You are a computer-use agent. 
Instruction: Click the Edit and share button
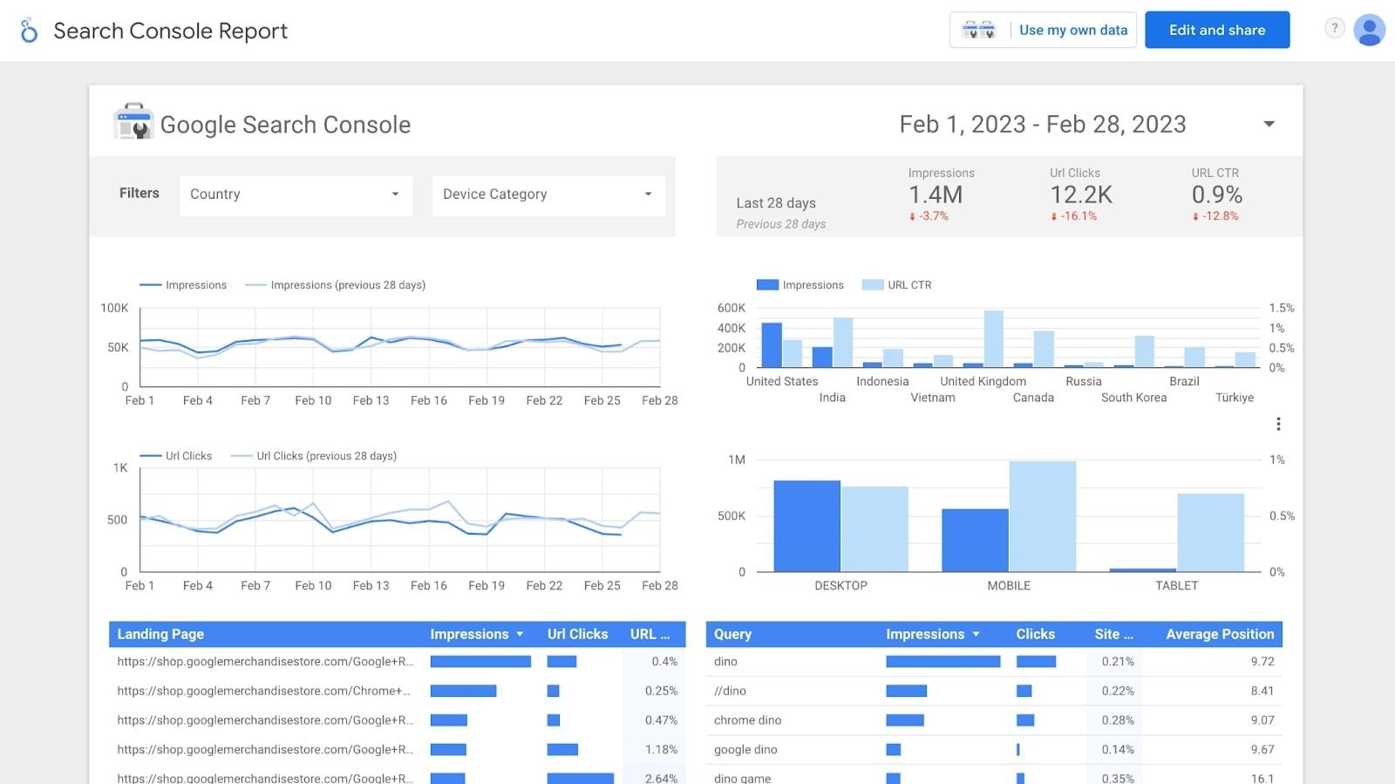pos(1217,30)
